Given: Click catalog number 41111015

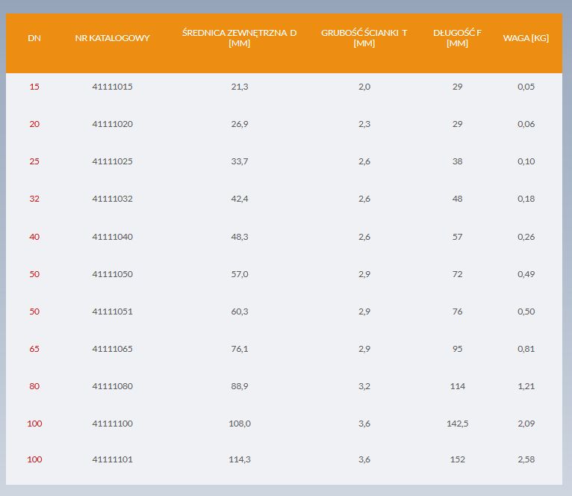Looking at the screenshot, I should point(112,87).
